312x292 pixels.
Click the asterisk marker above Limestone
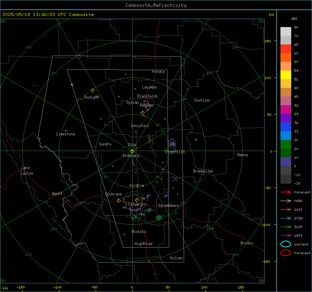point(66,131)
